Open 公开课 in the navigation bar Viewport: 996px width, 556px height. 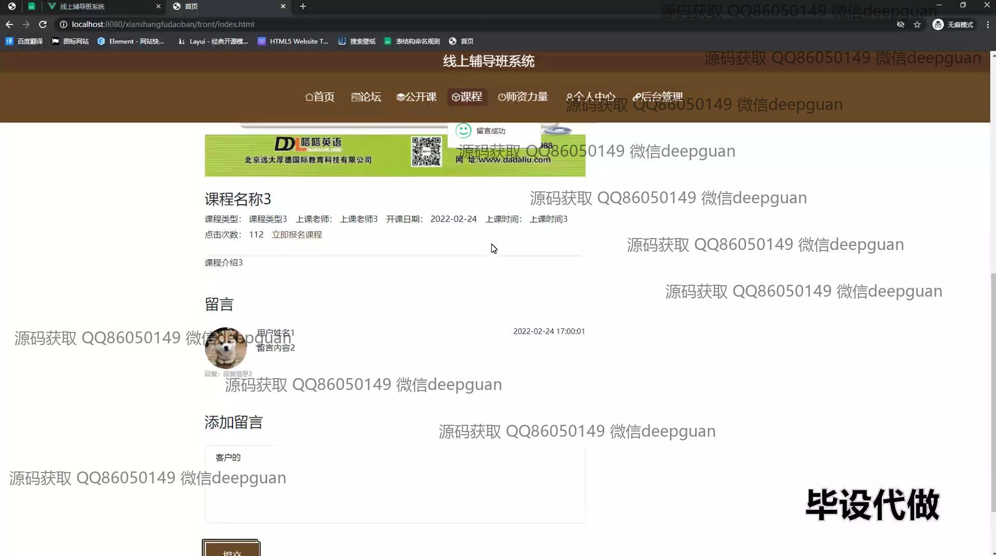(417, 97)
